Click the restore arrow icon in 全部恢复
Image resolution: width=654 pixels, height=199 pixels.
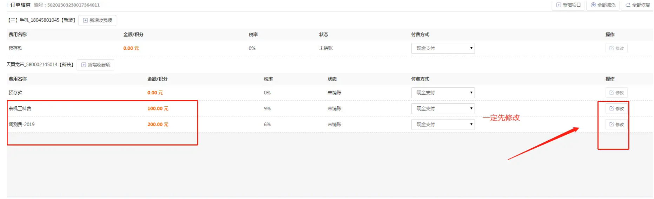628,5
